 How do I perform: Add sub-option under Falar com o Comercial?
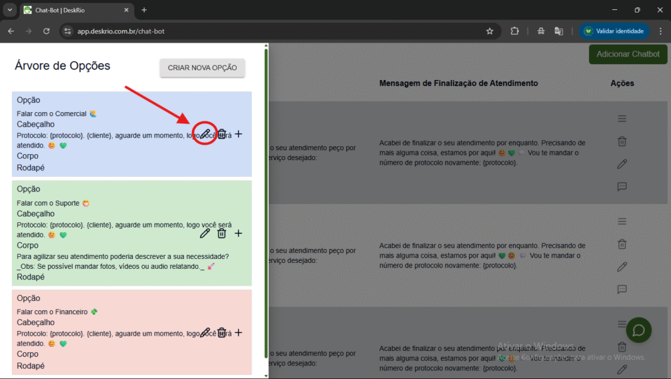[239, 134]
